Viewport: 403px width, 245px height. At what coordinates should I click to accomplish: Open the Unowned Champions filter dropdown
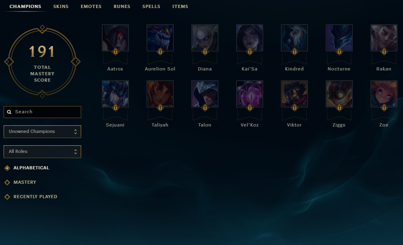pos(42,131)
